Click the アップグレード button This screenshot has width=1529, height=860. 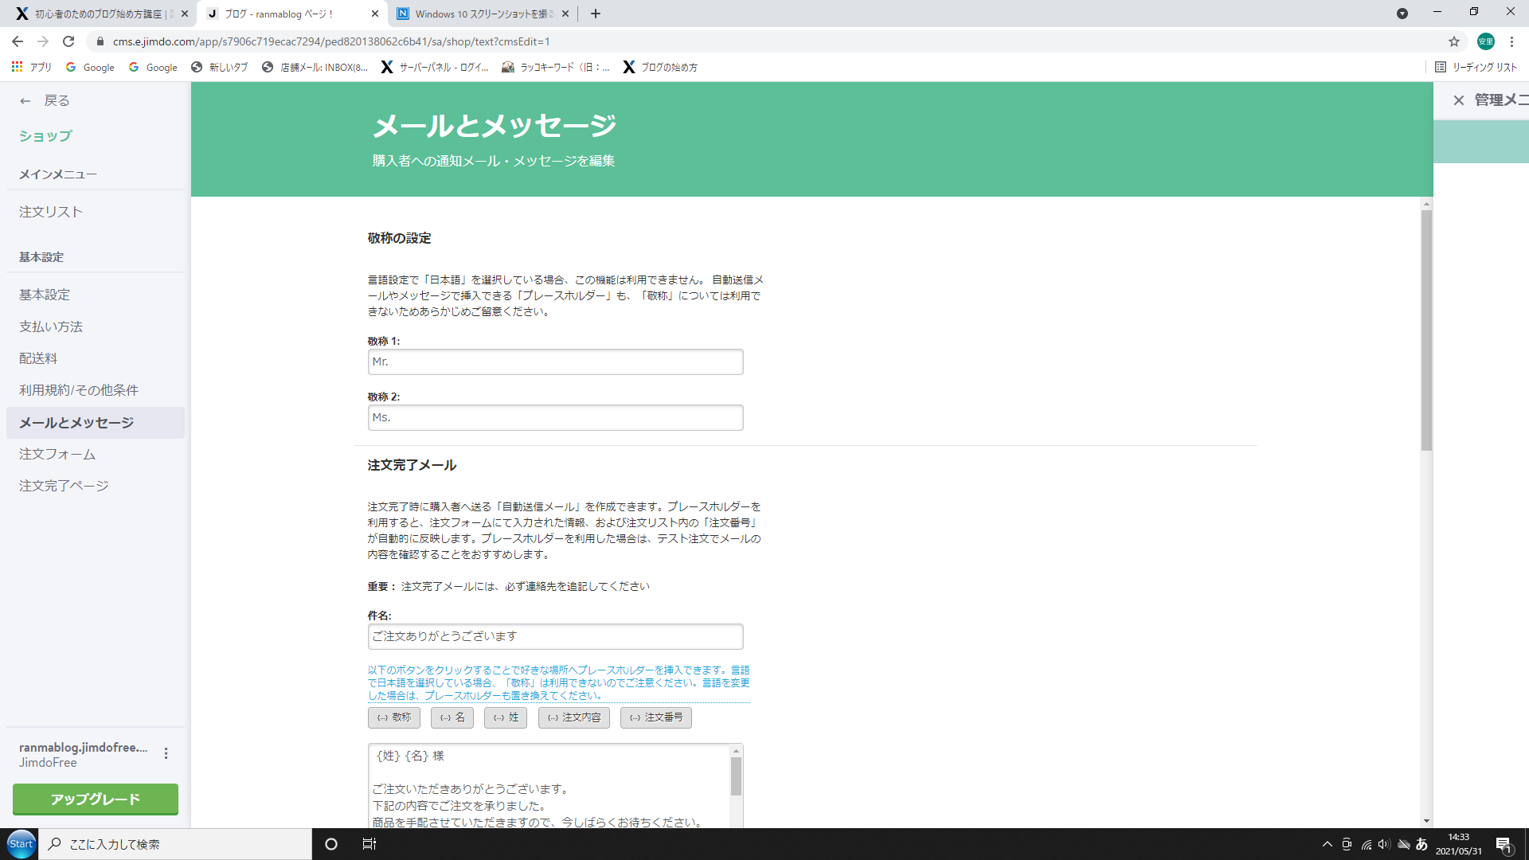[x=96, y=799]
